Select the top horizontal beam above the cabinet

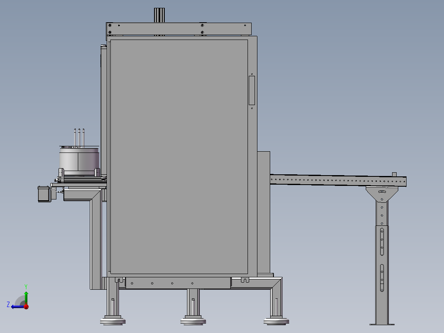click(x=179, y=29)
